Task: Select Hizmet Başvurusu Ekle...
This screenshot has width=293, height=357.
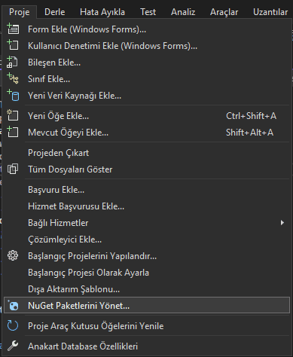Action: 147,206
